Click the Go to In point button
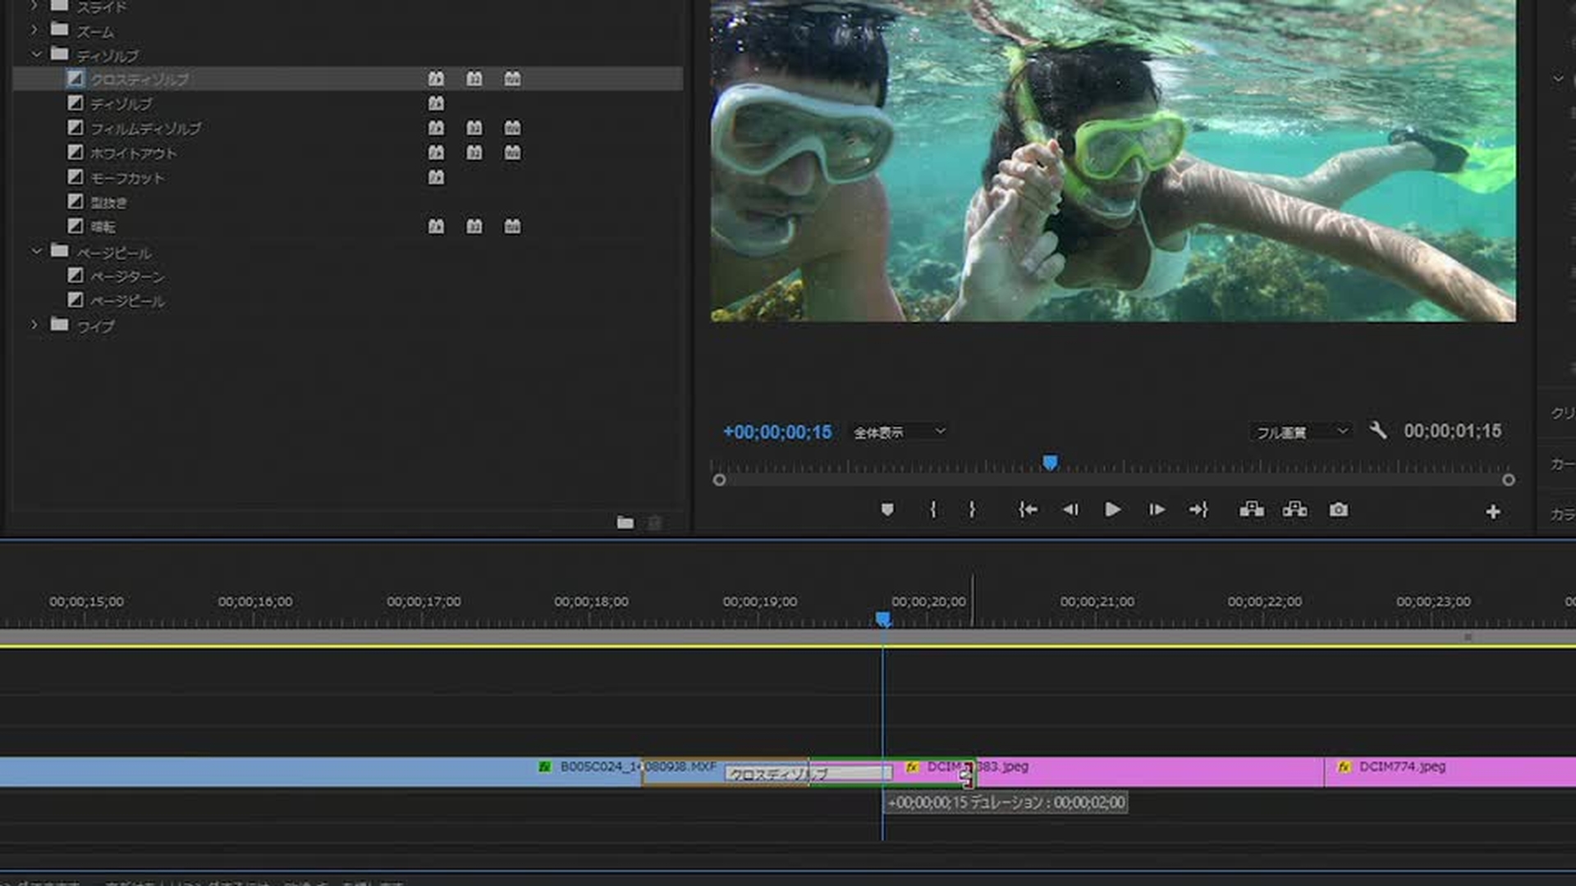1576x886 pixels. pos(1028,510)
